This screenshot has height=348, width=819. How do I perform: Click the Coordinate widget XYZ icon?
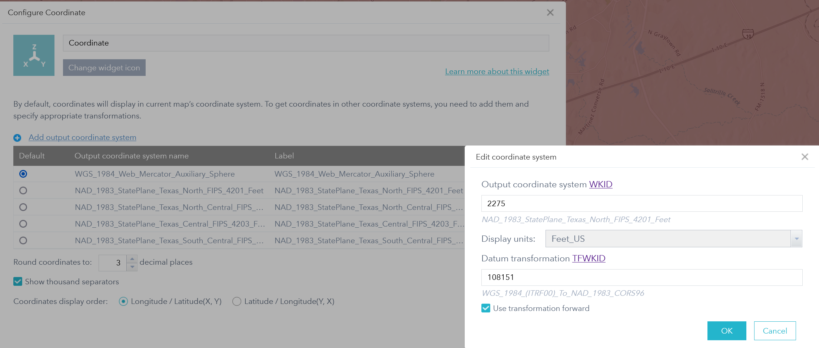coord(34,55)
